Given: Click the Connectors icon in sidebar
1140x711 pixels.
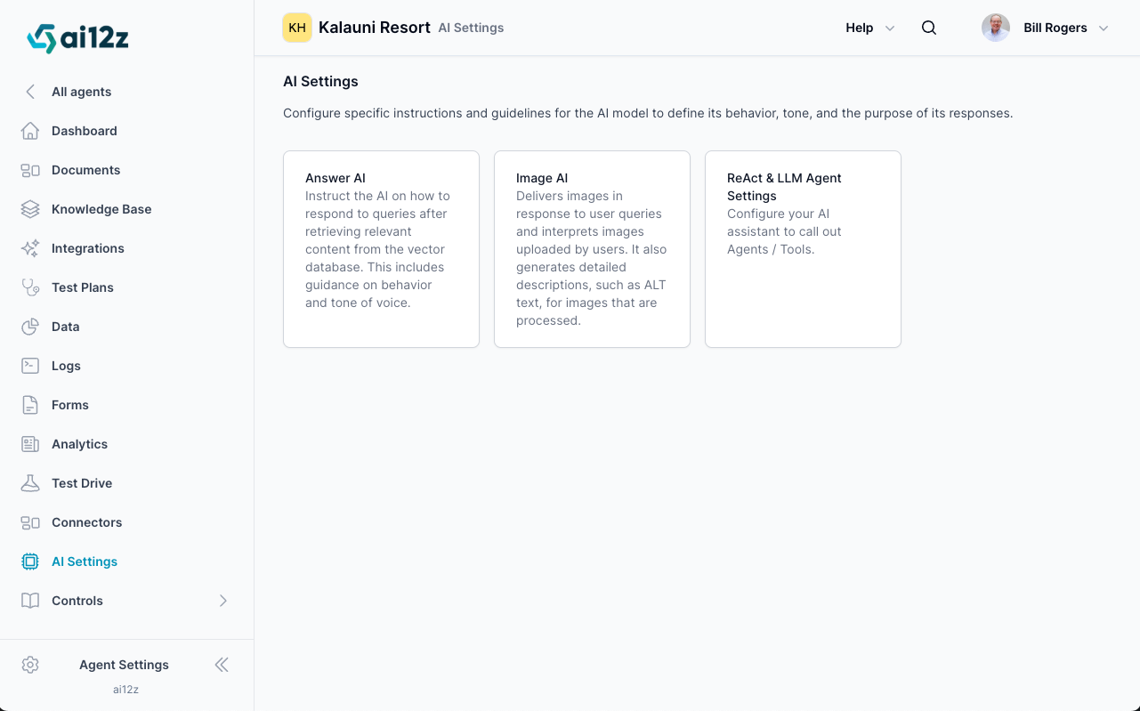Looking at the screenshot, I should (30, 522).
